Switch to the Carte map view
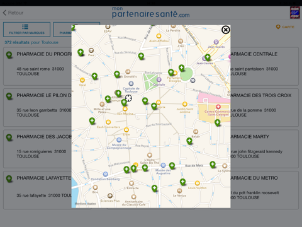Viewport: 302px width, 227px height. coord(285,27)
